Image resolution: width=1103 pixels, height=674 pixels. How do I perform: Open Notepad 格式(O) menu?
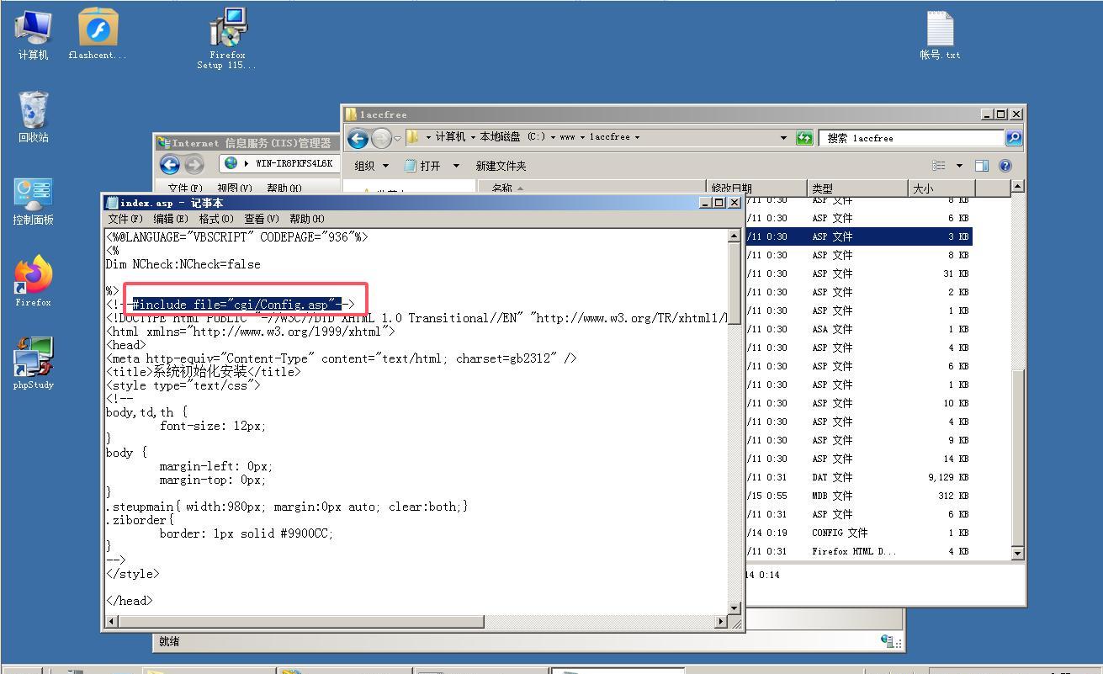coord(215,219)
